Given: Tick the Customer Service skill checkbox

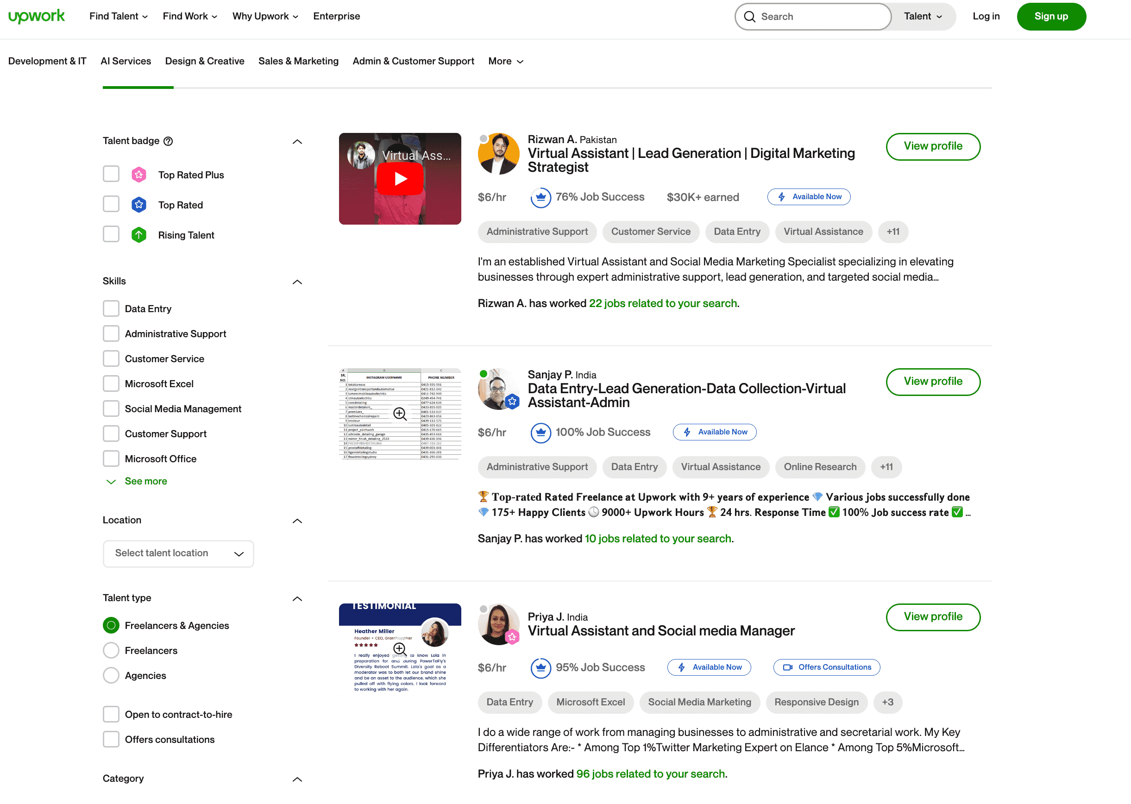Looking at the screenshot, I should point(111,358).
